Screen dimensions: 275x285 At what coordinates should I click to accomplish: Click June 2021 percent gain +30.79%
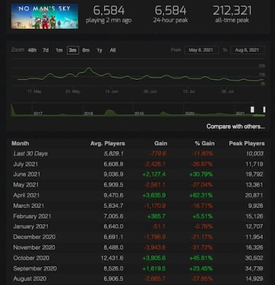coord(201,175)
